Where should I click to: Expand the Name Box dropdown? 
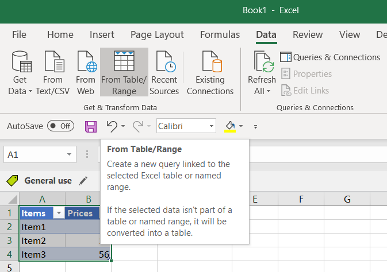tap(70, 154)
